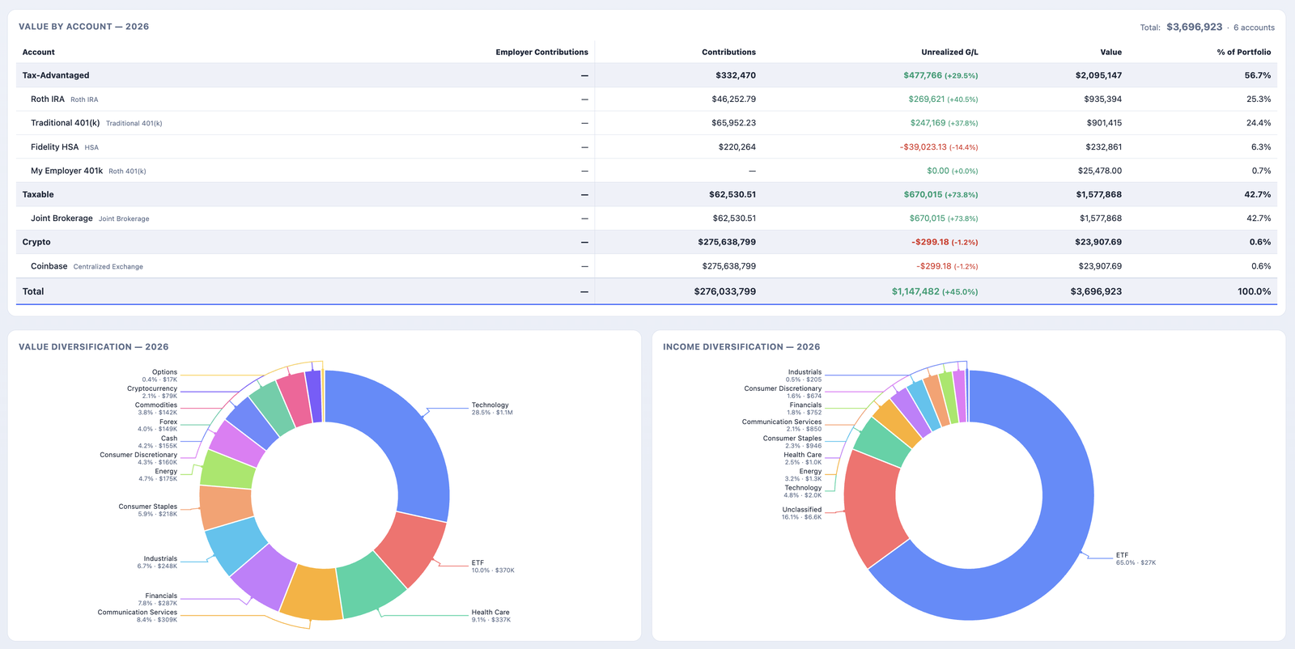This screenshot has height=649, width=1295.
Task: Click the Employer Contributions column header
Action: click(x=541, y=52)
